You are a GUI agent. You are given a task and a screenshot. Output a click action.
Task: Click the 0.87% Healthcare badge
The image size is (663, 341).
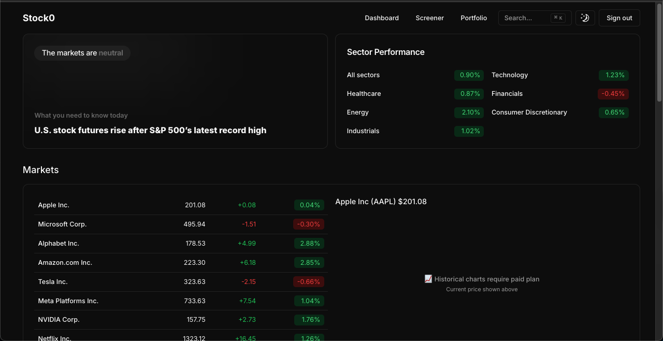(469, 94)
